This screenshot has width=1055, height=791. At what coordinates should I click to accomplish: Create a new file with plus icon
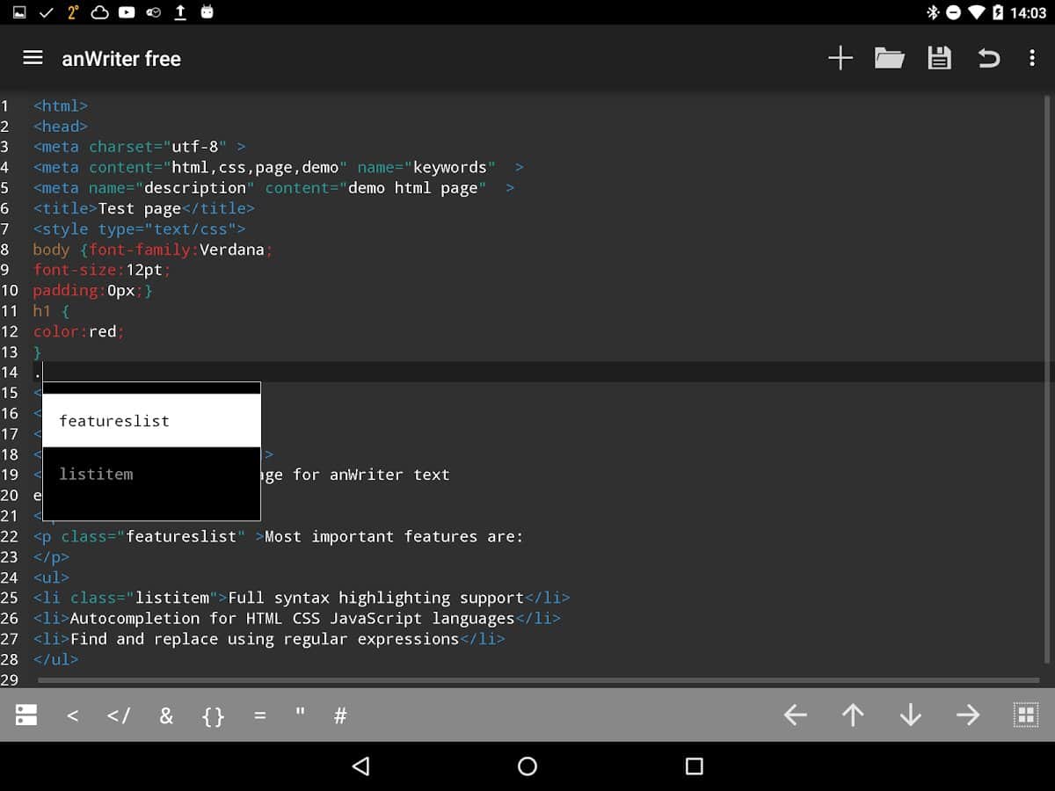840,59
